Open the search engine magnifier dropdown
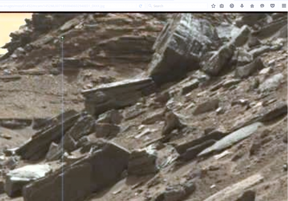Viewport: 288px width, 201px height. pos(150,6)
